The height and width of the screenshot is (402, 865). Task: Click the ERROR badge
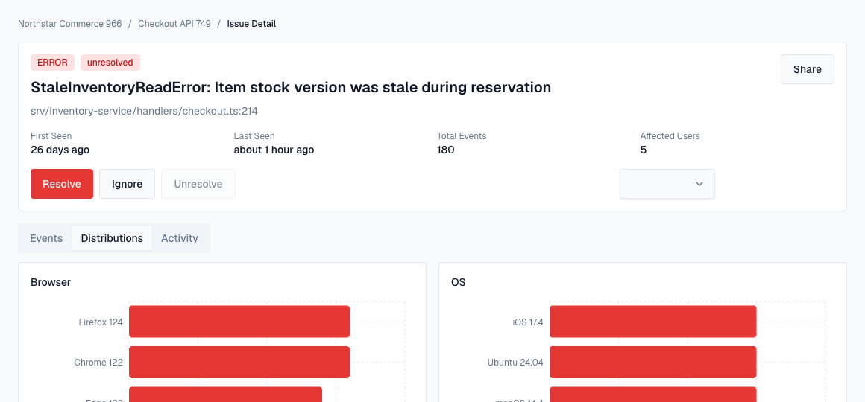pos(52,63)
